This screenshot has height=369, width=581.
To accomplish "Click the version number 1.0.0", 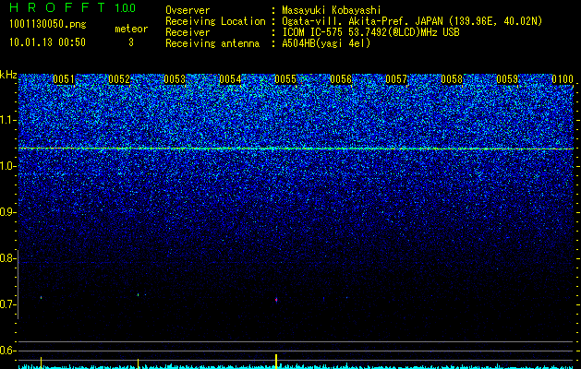I will pos(125,8).
